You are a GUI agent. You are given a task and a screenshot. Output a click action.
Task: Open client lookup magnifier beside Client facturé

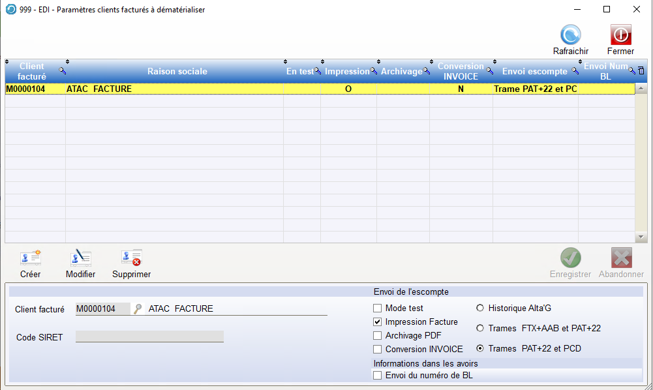tap(138, 309)
